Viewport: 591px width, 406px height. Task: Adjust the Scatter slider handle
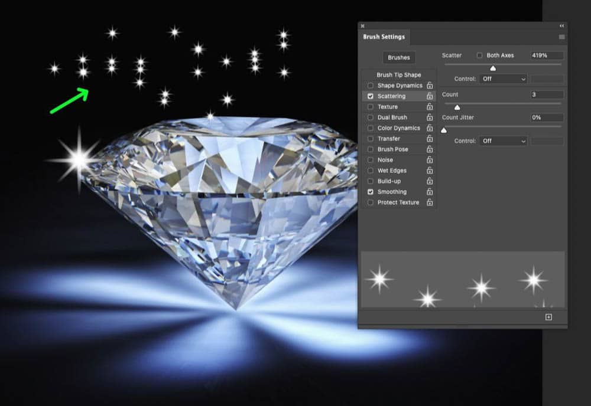coord(493,68)
